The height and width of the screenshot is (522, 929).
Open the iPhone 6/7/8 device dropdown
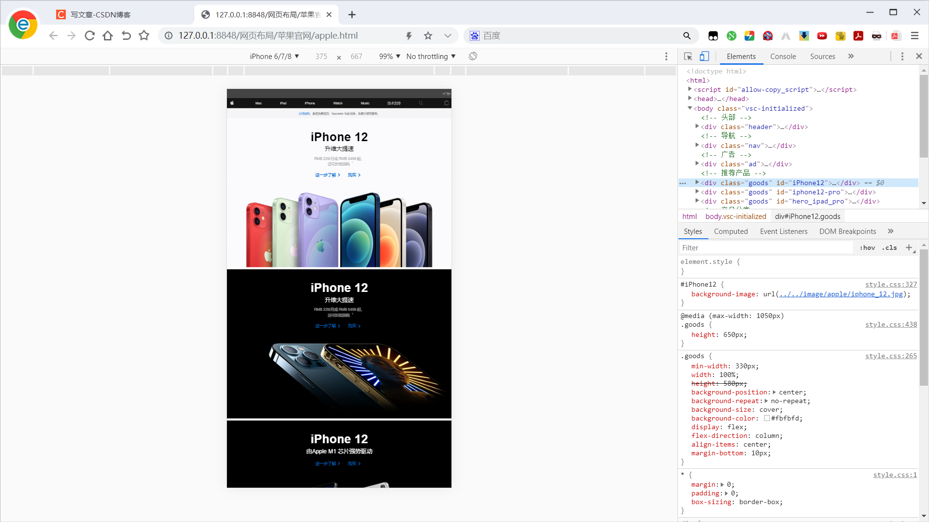274,57
